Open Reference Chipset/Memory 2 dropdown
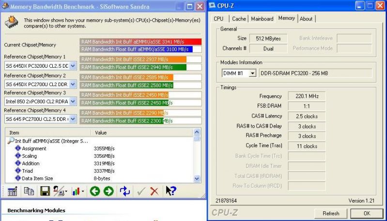 (x=73, y=84)
